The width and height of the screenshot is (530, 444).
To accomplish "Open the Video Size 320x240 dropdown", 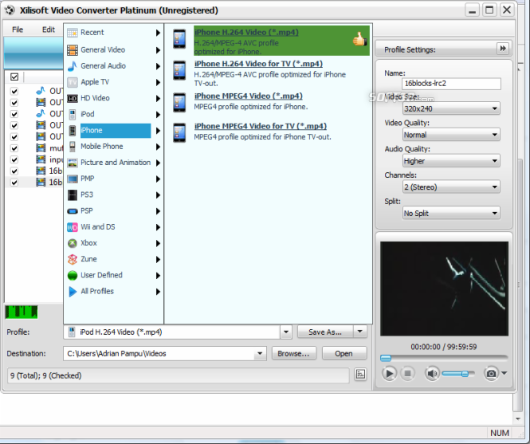I will [451, 108].
